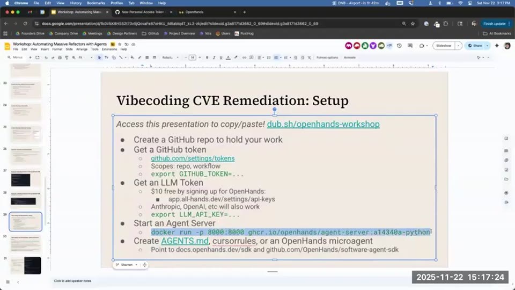Select the insert link icon
The image size is (515, 290).
[244, 57]
